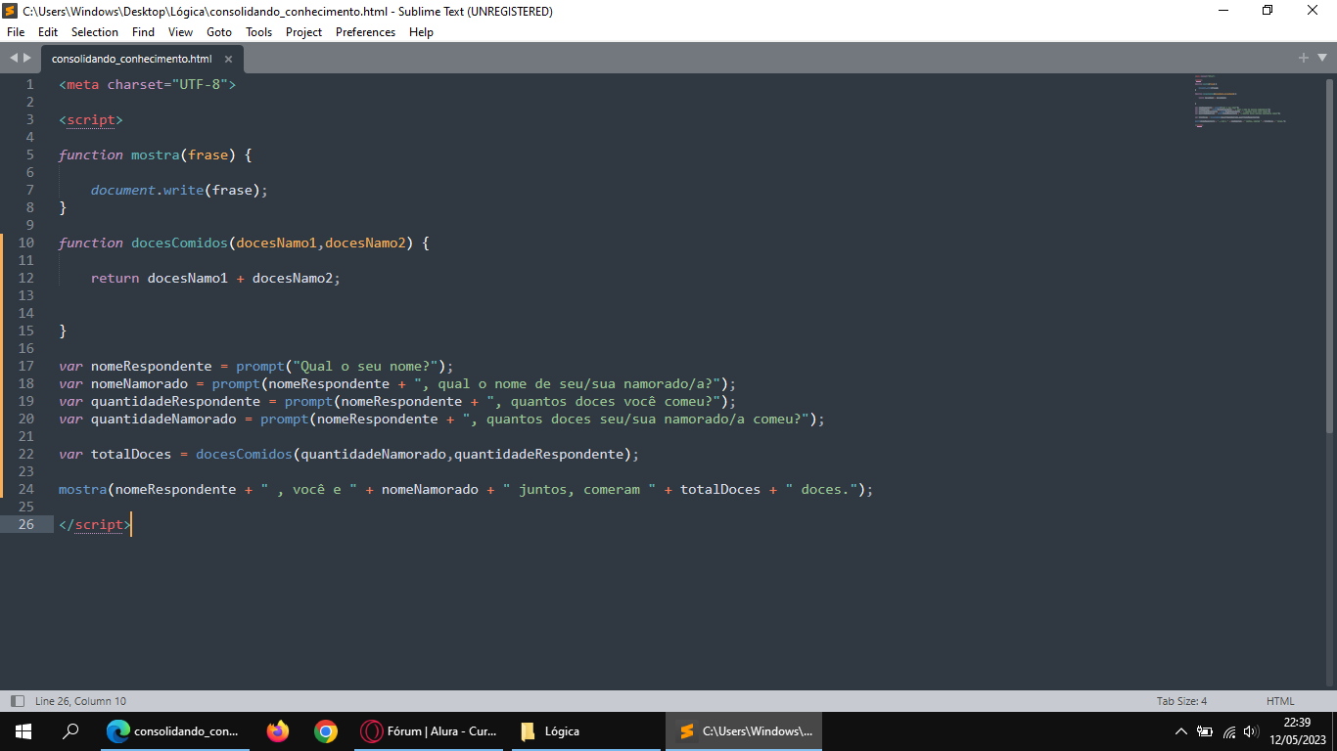
Task: Open the Windows Start menu
Action: point(23,730)
